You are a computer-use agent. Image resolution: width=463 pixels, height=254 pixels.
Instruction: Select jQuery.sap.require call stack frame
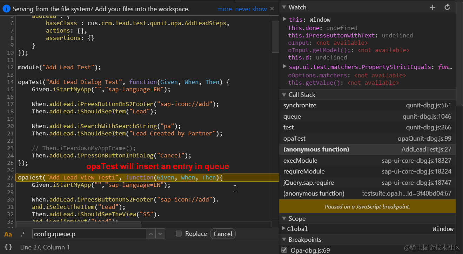tap(367, 183)
